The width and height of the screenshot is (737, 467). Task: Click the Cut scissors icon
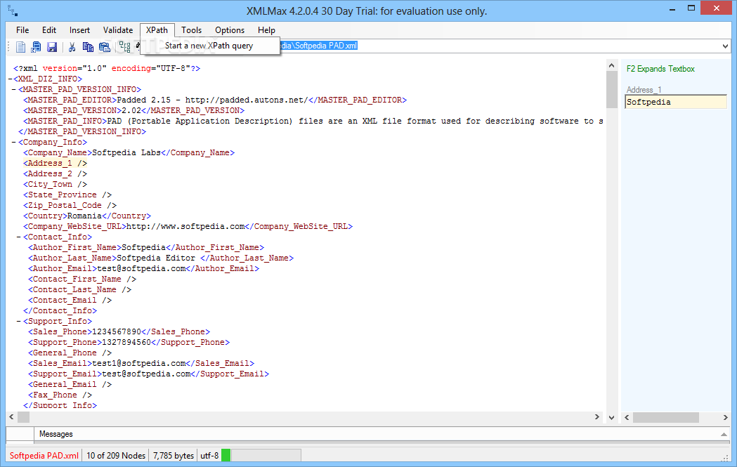click(x=72, y=46)
